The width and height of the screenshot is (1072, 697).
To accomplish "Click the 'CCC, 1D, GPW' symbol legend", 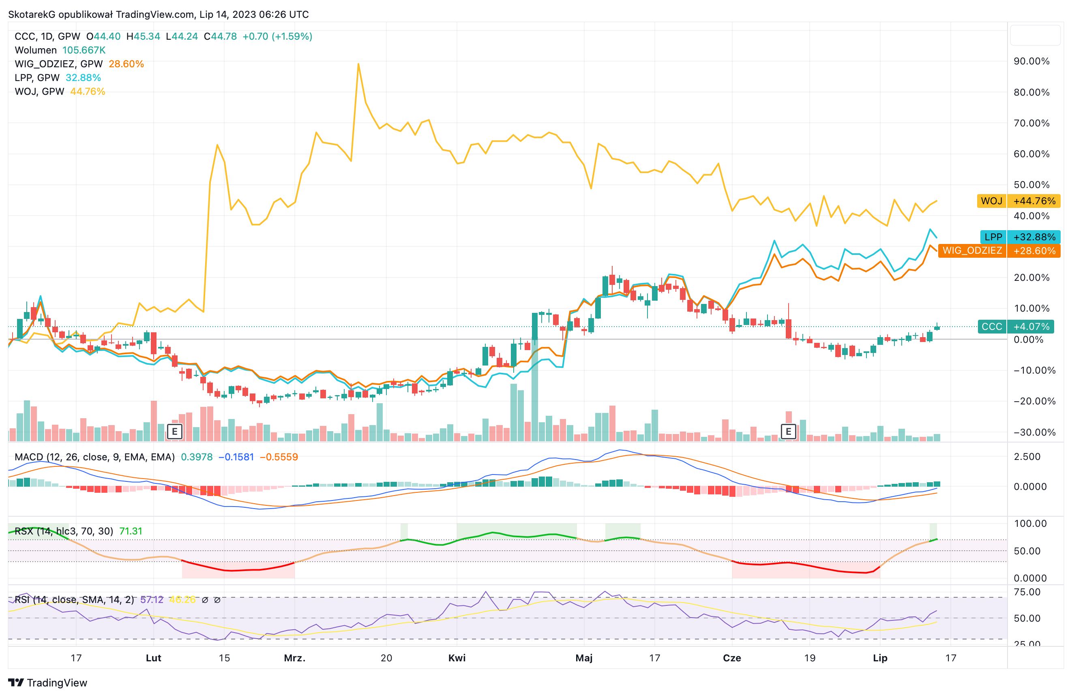I will (47, 36).
